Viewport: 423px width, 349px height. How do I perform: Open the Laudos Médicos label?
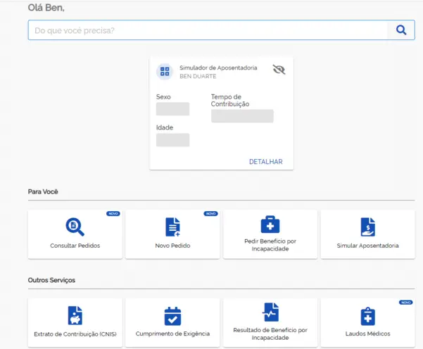367,334
